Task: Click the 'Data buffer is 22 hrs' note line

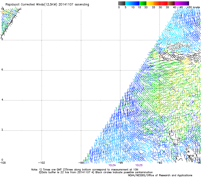Action: [x=96, y=172]
